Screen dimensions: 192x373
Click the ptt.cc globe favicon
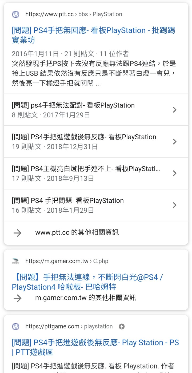[16, 14]
